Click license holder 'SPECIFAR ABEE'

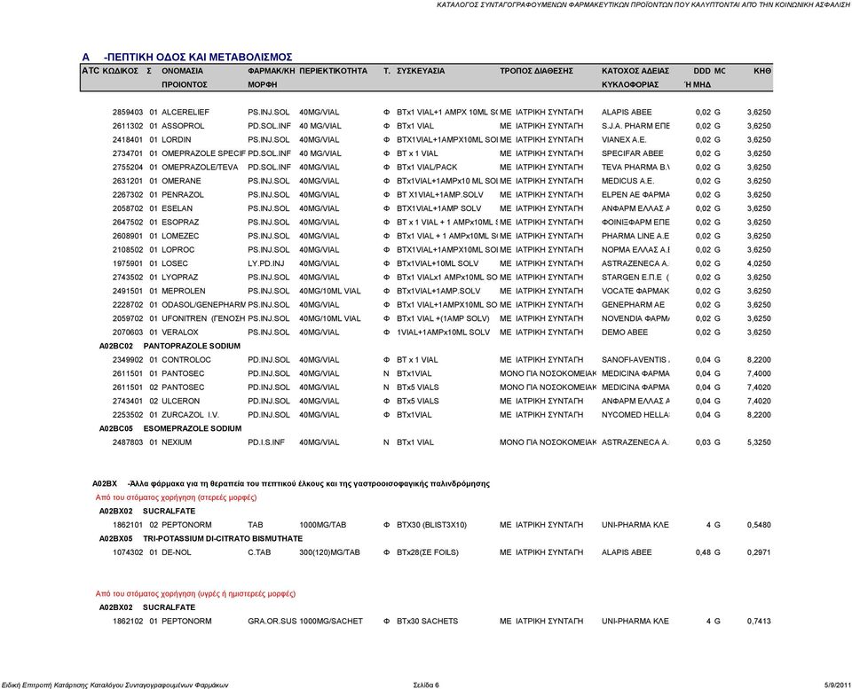[633, 153]
